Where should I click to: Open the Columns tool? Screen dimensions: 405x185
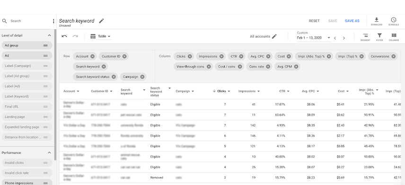pyautogui.click(x=394, y=37)
